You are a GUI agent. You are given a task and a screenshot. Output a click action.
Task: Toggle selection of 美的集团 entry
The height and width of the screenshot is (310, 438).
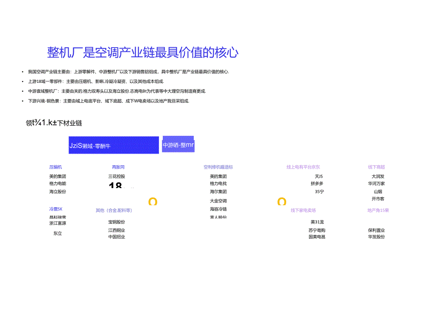coord(58,176)
